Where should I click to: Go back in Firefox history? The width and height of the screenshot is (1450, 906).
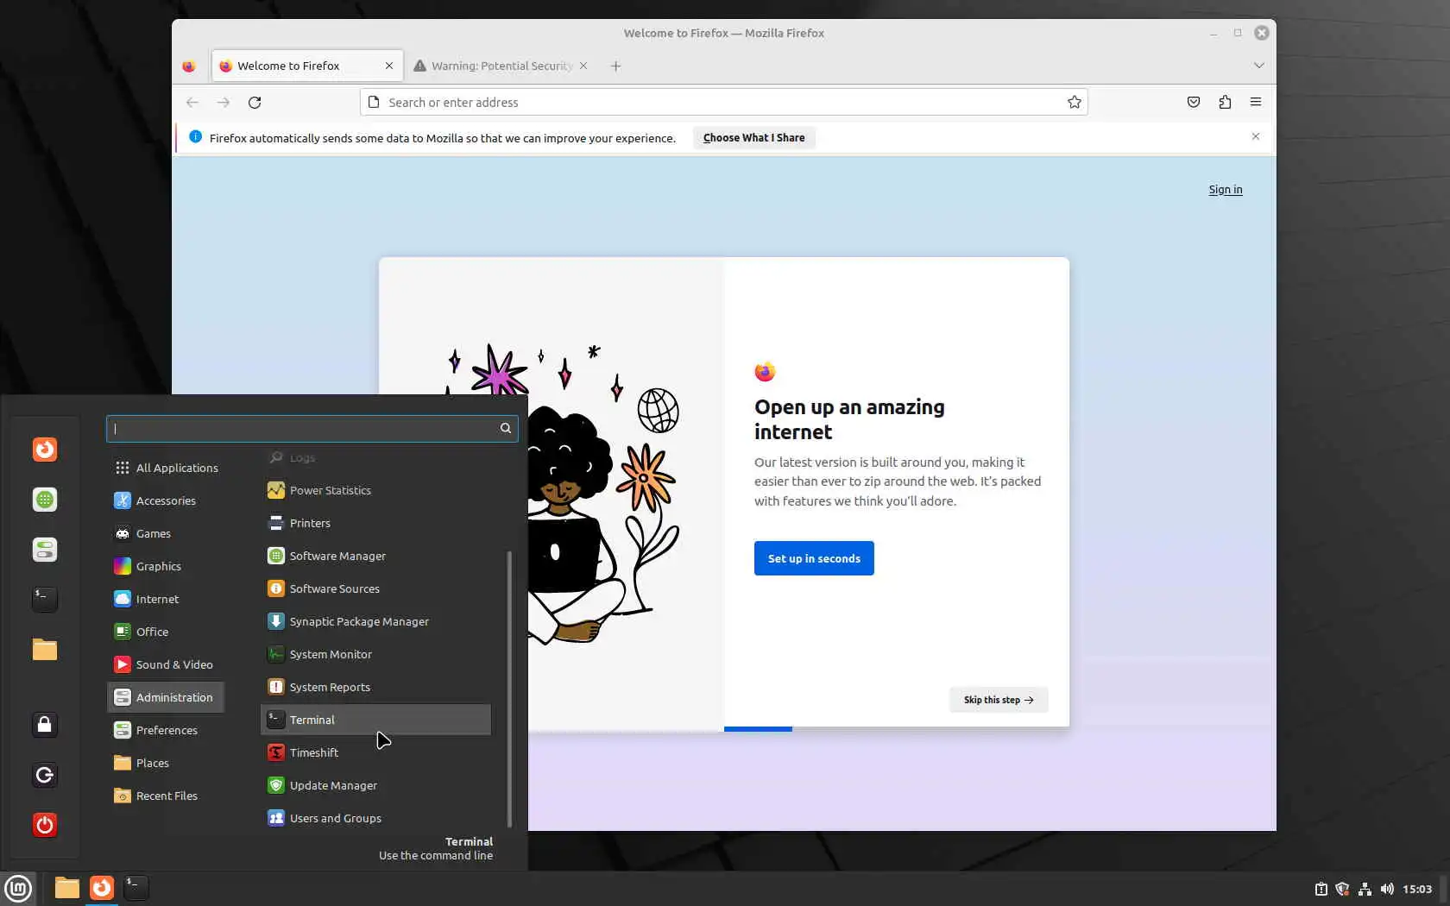click(x=192, y=103)
